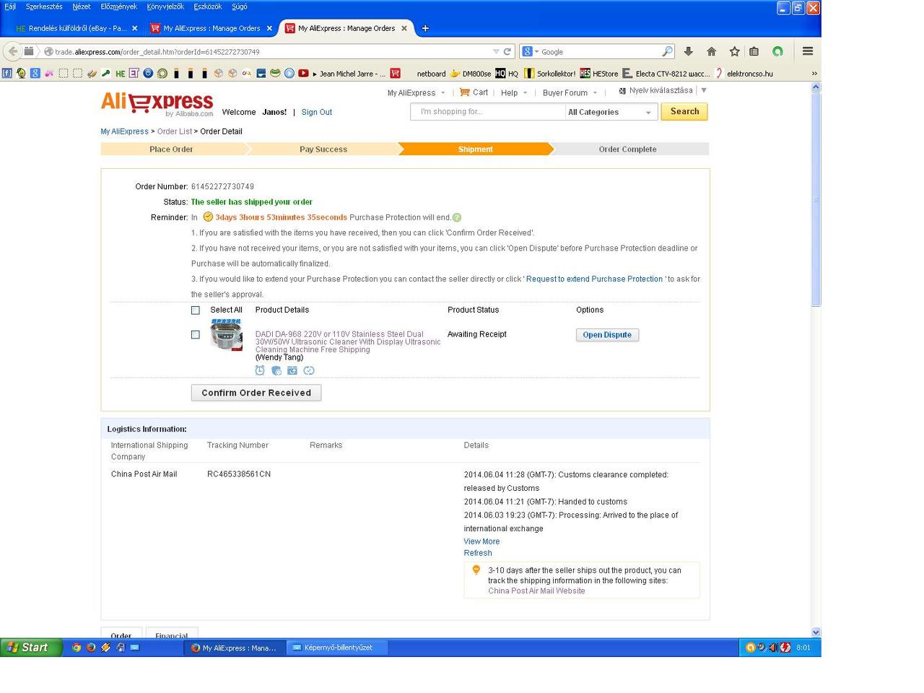Click the help question mark after Purchase Protection
Screen dimensions: 924x693
click(457, 217)
